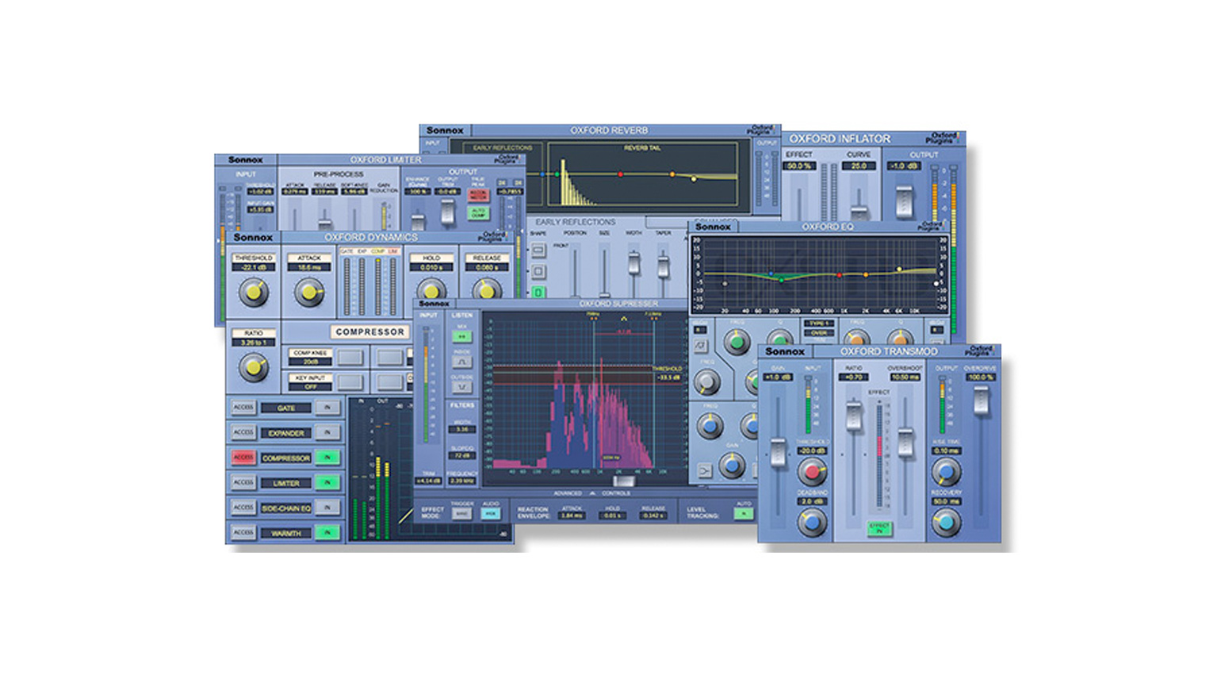Click the Effect value 50.0 % in Inflator
Viewport: 1221px width, 674px height.
[x=798, y=167]
